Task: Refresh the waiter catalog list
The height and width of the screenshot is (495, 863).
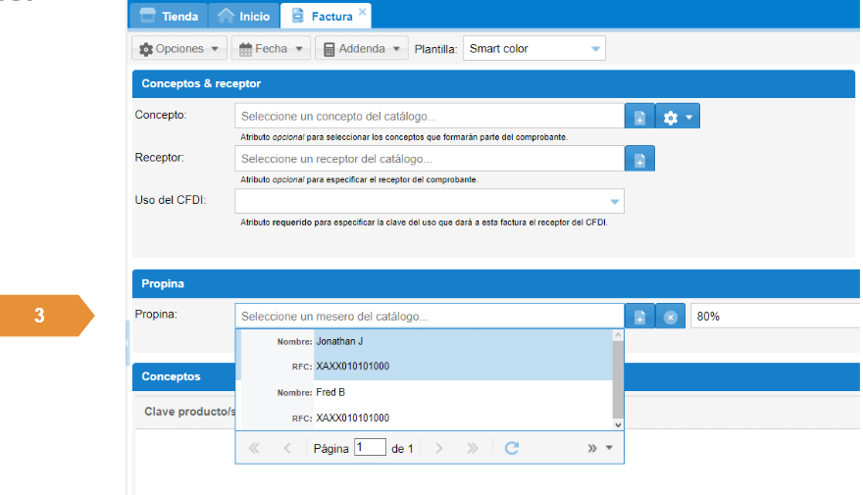Action: [x=511, y=448]
